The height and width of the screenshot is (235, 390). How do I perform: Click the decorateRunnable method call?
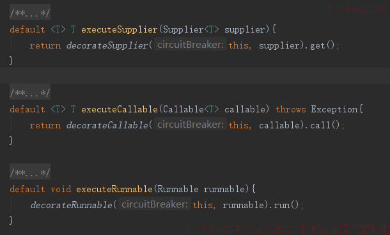72,205
